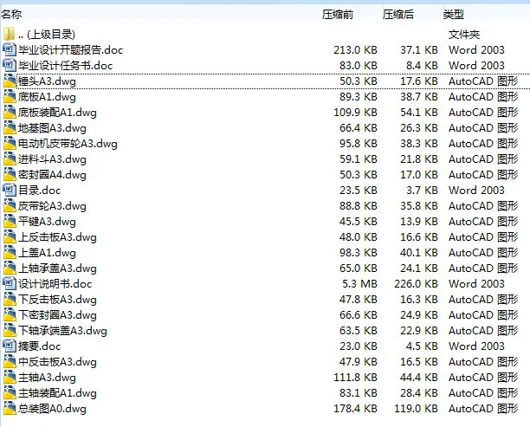Select file name 毕业设计任务书.doc

(65, 66)
